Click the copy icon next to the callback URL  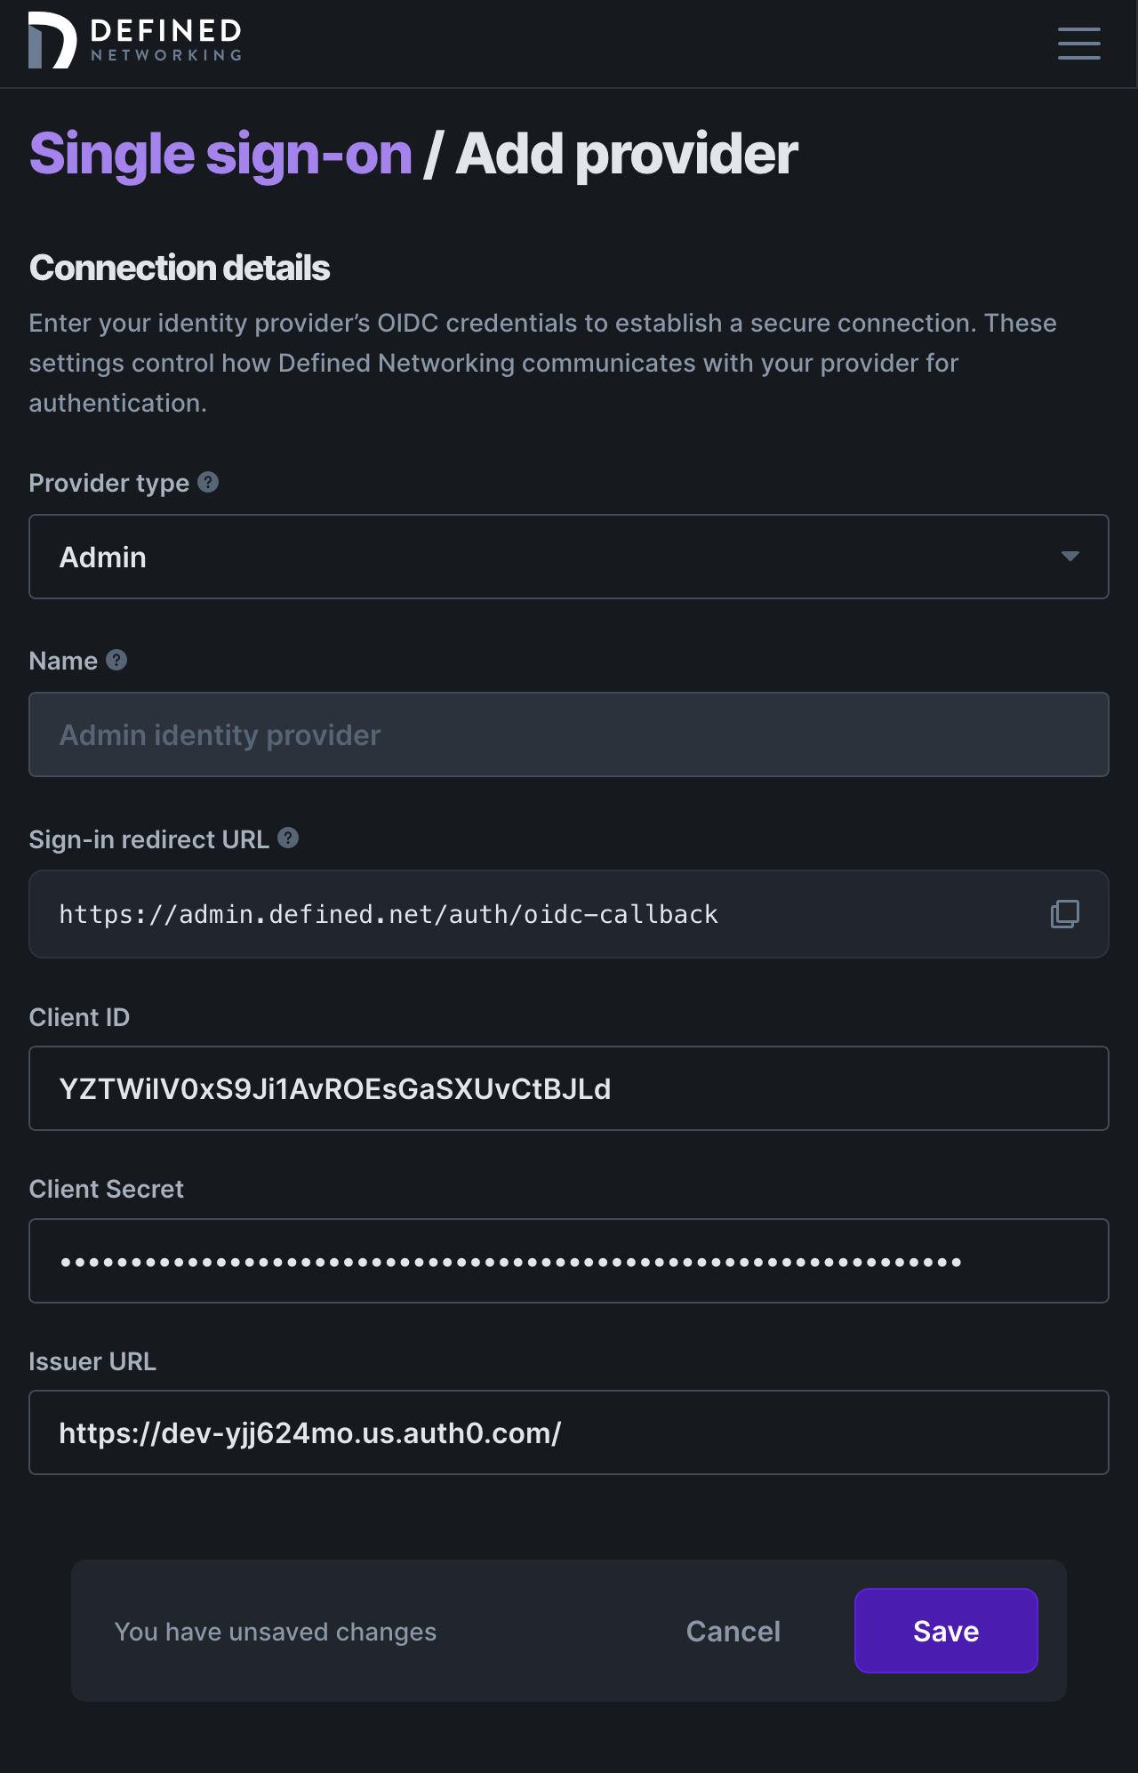click(x=1064, y=913)
